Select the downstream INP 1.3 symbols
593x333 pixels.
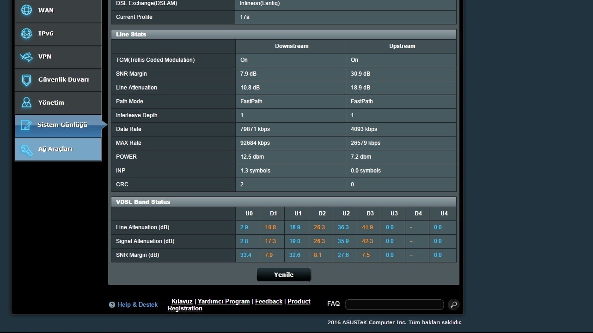(x=255, y=171)
